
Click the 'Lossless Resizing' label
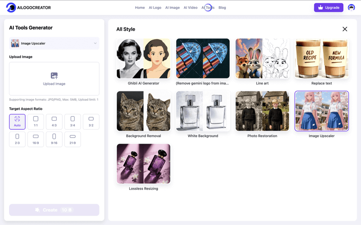tap(144, 189)
